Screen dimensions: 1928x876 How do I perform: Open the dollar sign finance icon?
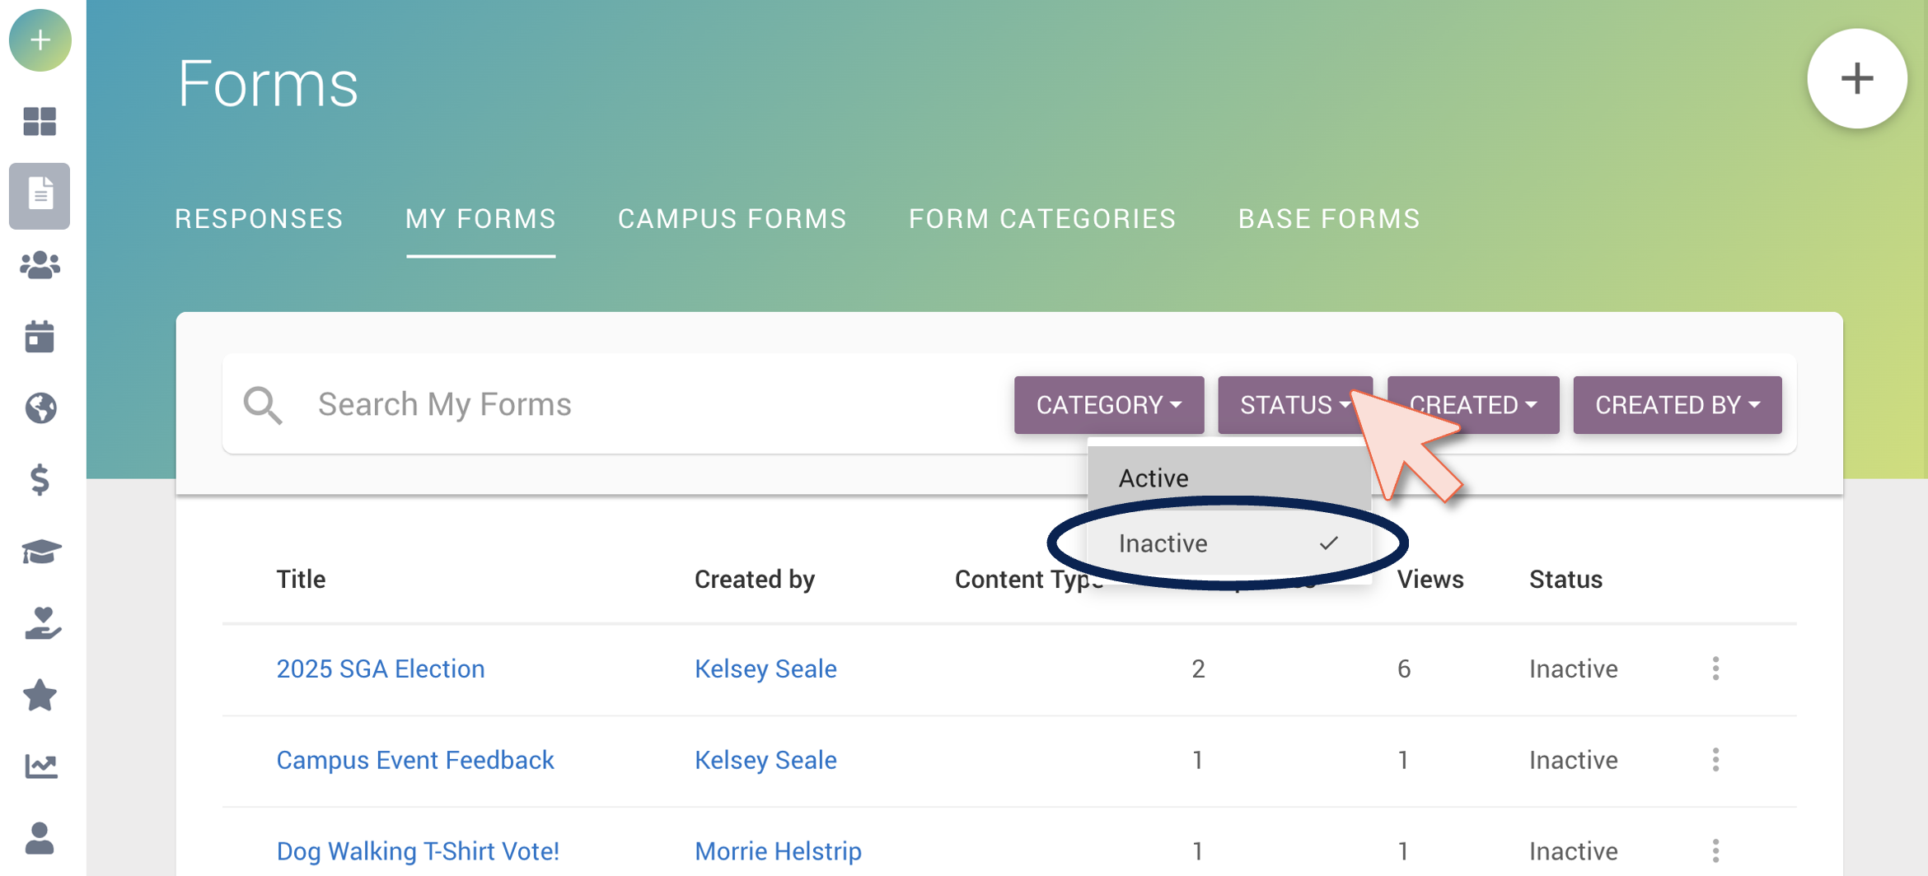pyautogui.click(x=40, y=479)
